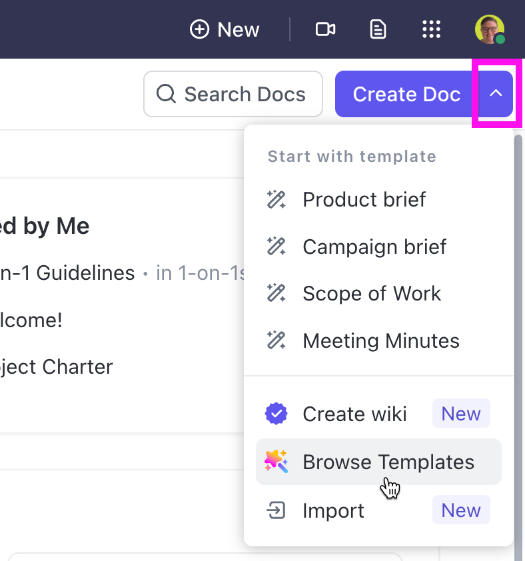Click the colorful Browse Templates wand icon
Image resolution: width=525 pixels, height=561 pixels.
pyautogui.click(x=276, y=462)
